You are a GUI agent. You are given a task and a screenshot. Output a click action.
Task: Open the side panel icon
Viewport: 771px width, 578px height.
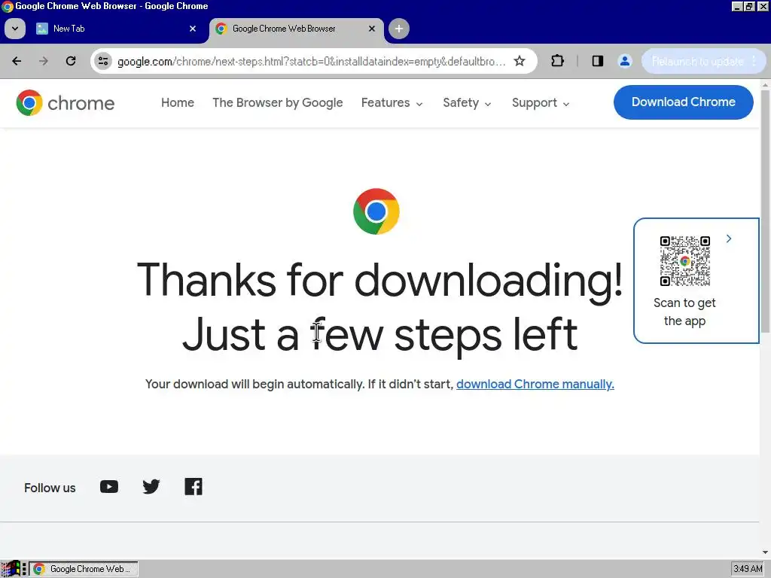(x=597, y=61)
